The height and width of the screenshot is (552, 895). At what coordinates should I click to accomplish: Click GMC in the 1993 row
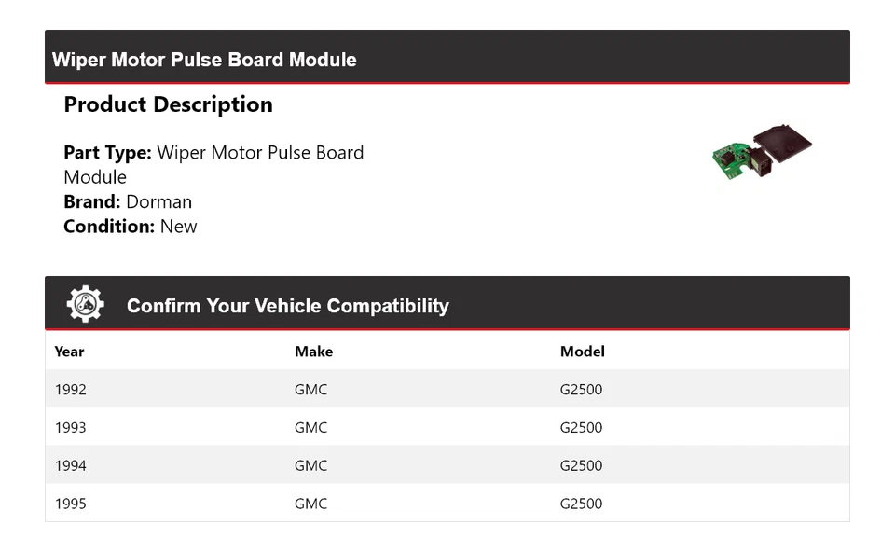[311, 427]
